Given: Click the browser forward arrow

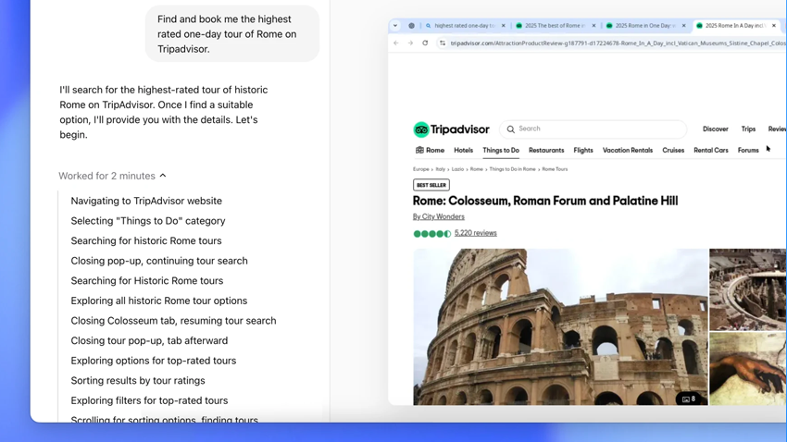Looking at the screenshot, I should pos(410,43).
